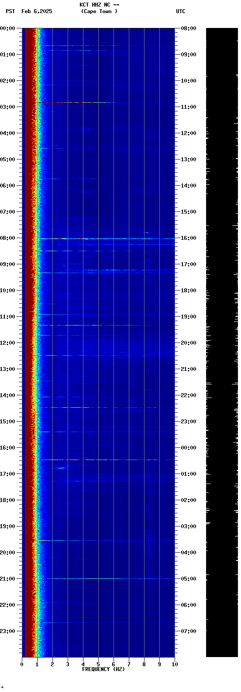The width and height of the screenshot is (241, 692).
Task: Click the 08:00 UTC label at the top
Action: pos(189,28)
